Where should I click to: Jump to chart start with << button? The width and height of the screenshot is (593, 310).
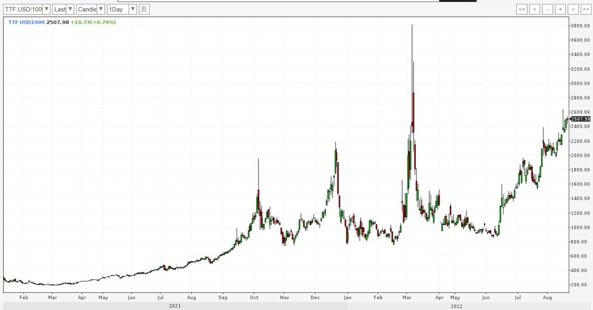[x=522, y=9]
